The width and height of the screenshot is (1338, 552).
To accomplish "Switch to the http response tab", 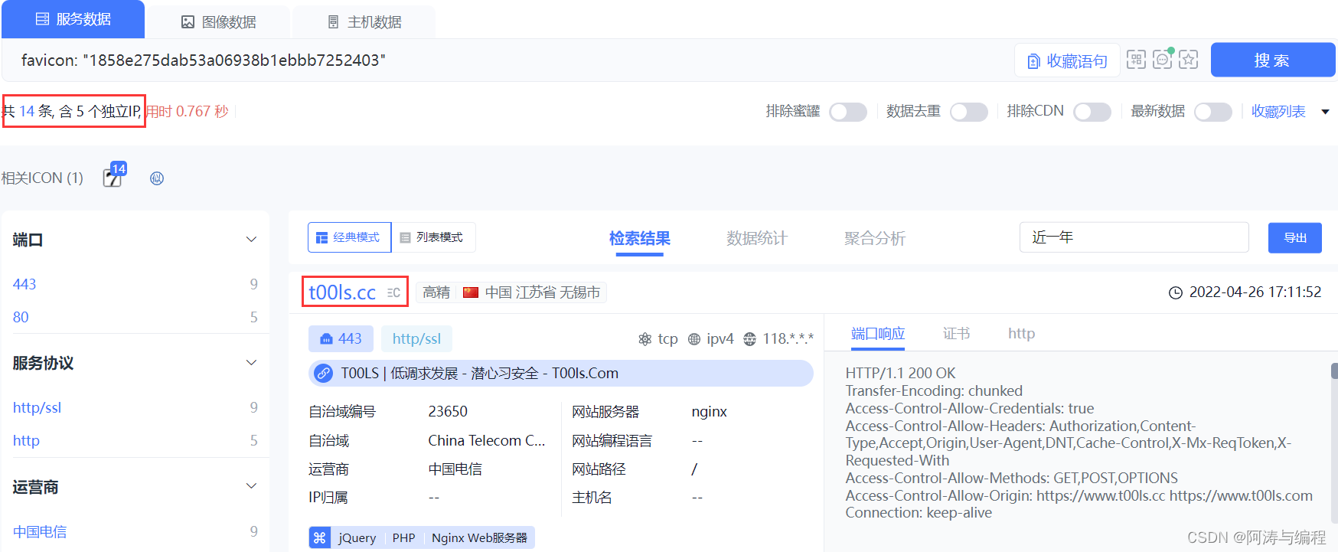I will (1021, 334).
